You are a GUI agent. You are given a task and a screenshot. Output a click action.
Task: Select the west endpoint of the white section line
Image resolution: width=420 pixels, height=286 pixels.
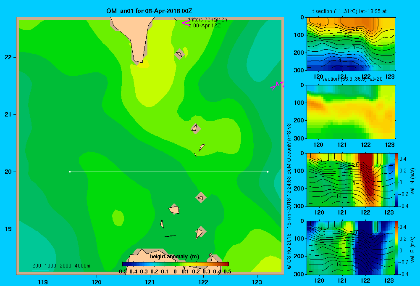pyautogui.click(x=70, y=172)
